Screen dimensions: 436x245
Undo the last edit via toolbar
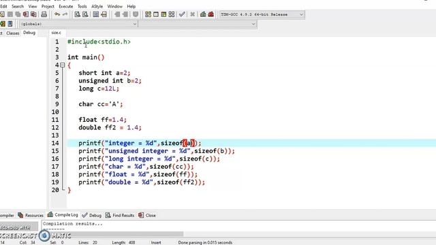(57, 14)
